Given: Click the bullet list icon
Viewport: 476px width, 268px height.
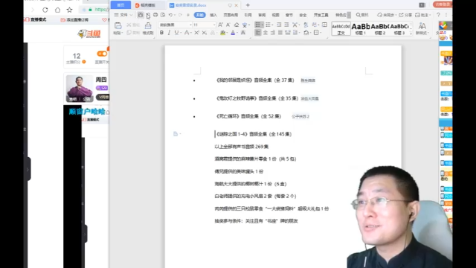Looking at the screenshot, I should coord(257,25).
